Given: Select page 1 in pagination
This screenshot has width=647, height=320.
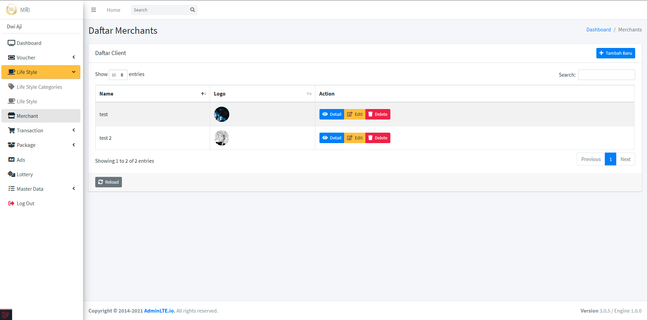Looking at the screenshot, I should click(611, 159).
